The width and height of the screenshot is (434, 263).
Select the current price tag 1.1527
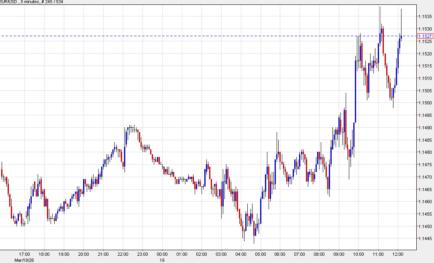(425, 36)
